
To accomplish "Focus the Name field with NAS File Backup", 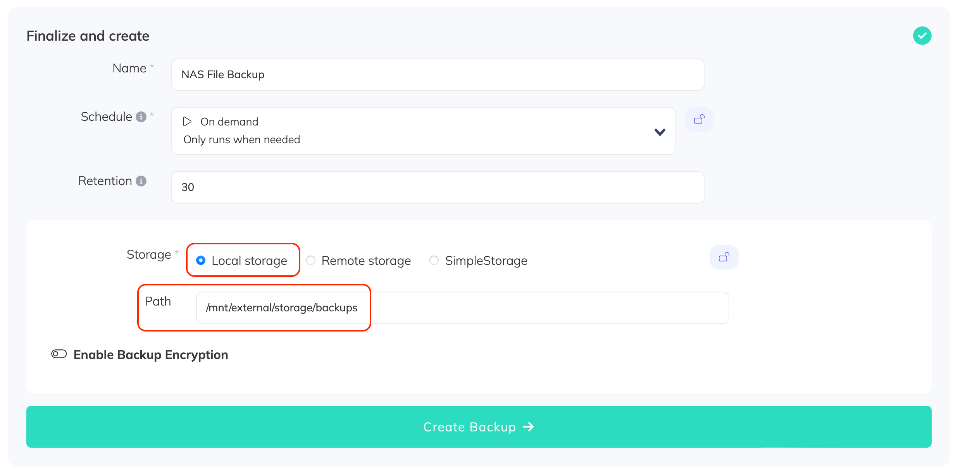I will point(437,75).
